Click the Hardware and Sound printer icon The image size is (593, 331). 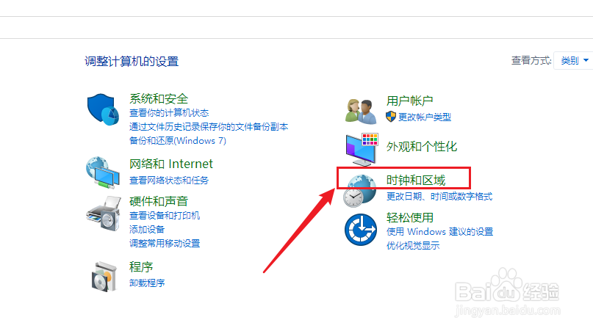104,213
